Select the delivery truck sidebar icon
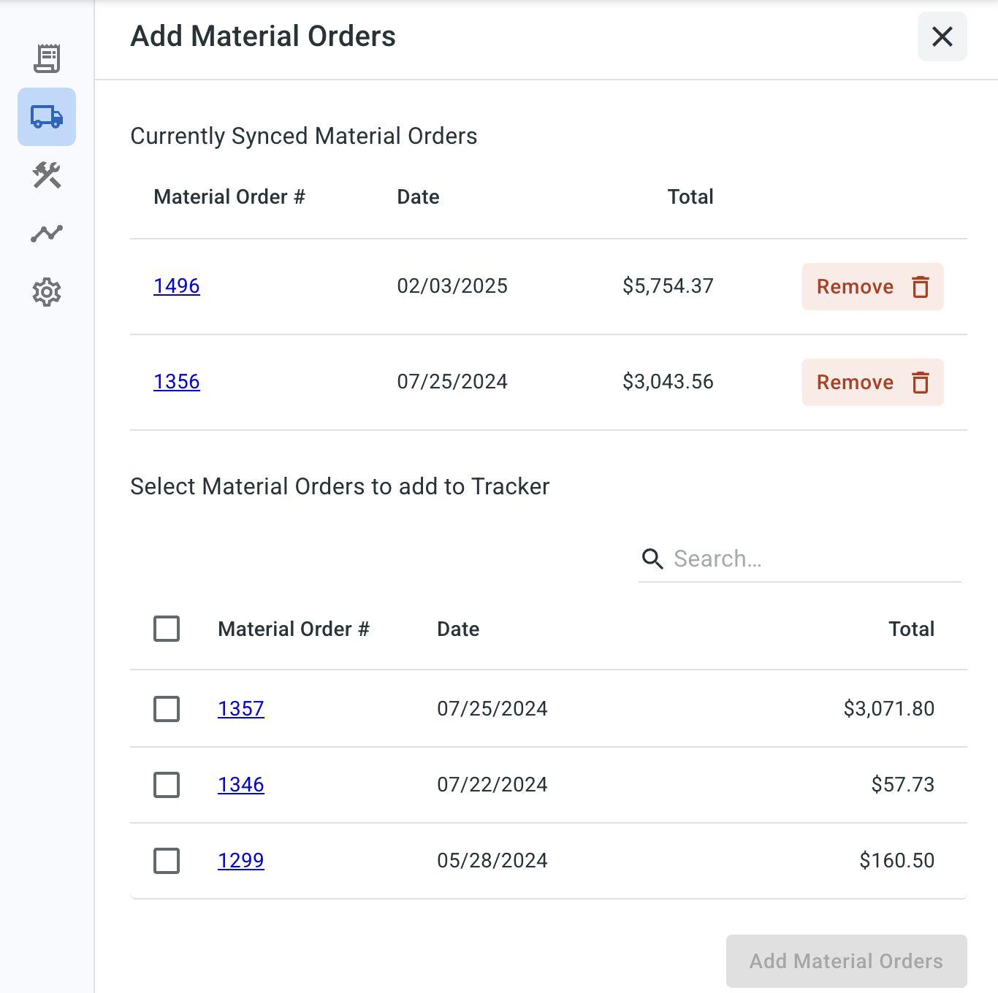The height and width of the screenshot is (993, 998). [x=47, y=117]
